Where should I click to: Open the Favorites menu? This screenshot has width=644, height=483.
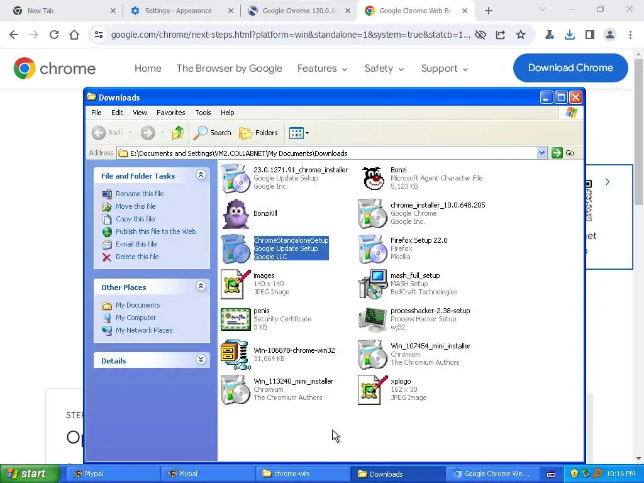[171, 113]
